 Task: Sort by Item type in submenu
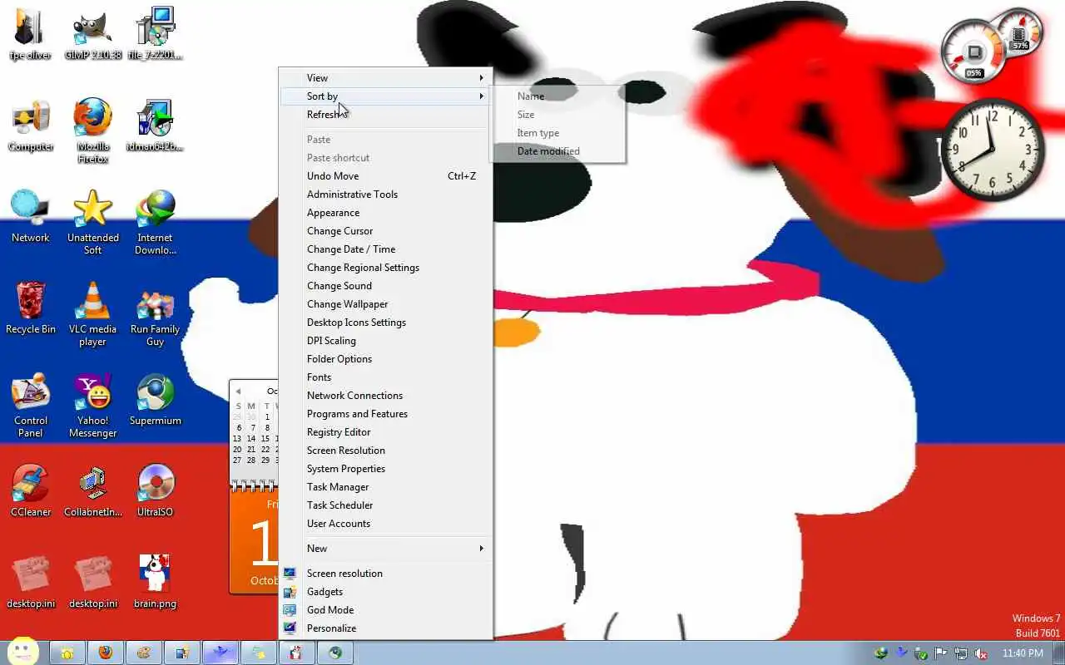(x=557, y=133)
